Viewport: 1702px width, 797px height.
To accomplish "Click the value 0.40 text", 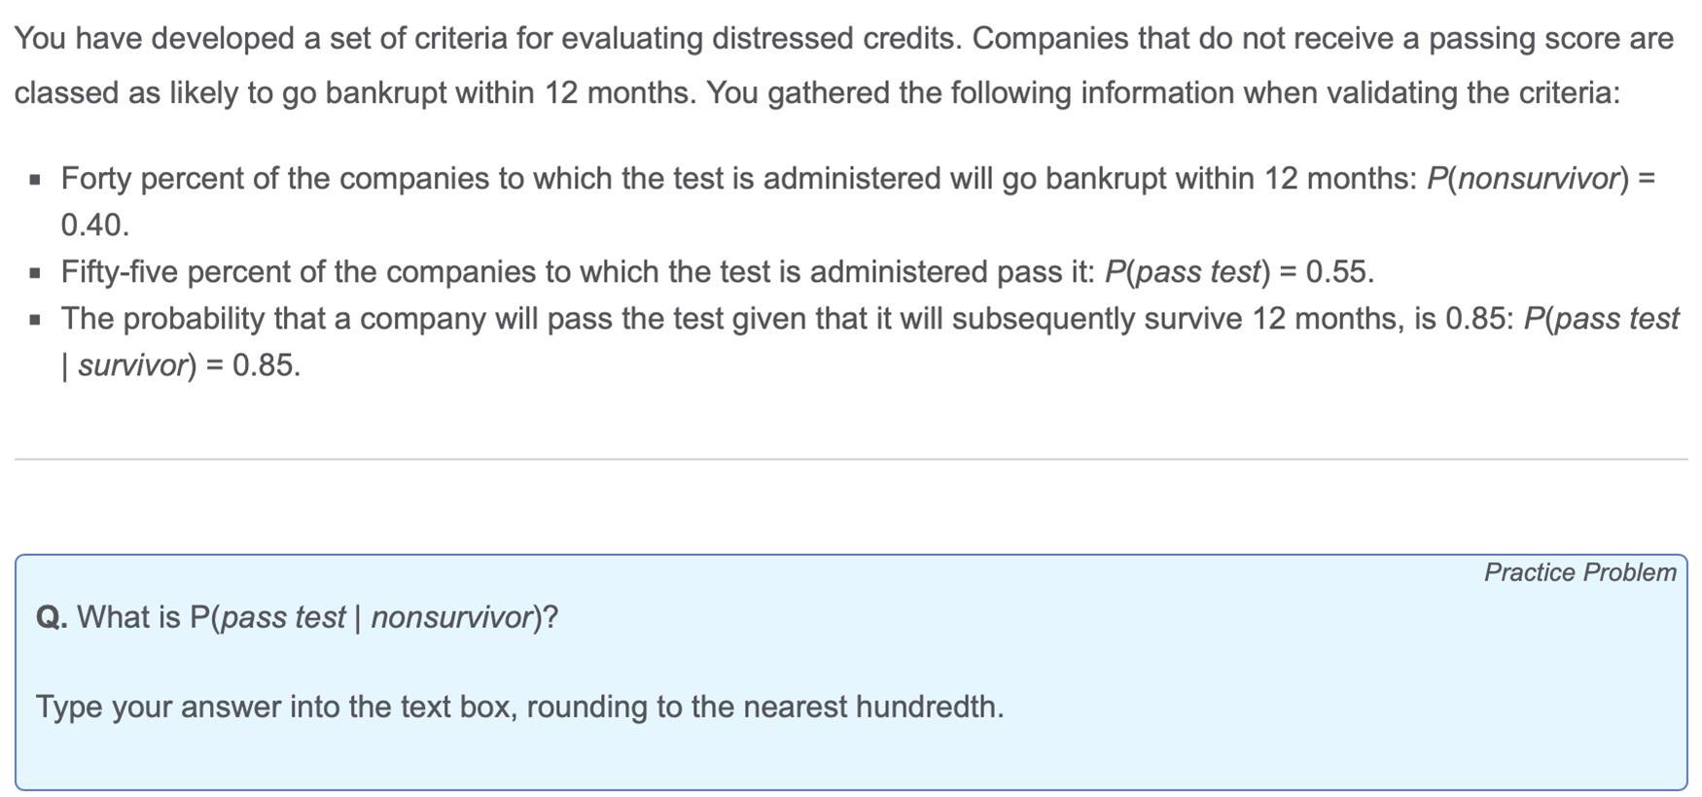I will click(x=94, y=225).
